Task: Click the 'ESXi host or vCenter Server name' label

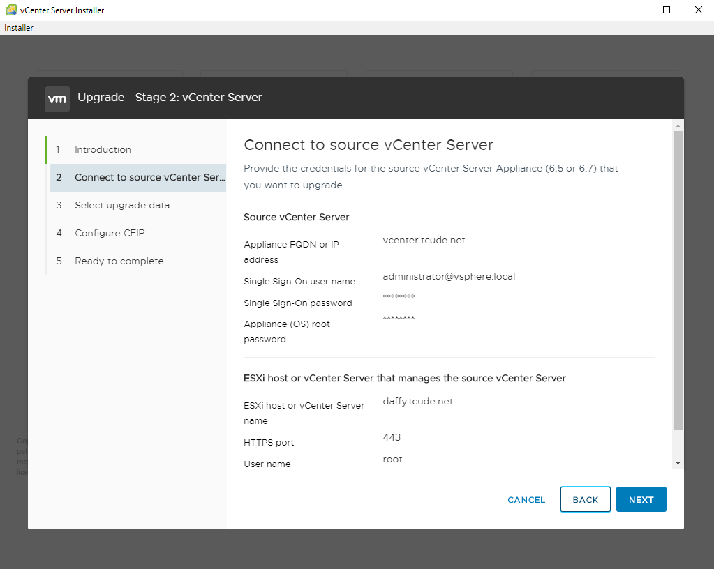Action: [x=304, y=413]
